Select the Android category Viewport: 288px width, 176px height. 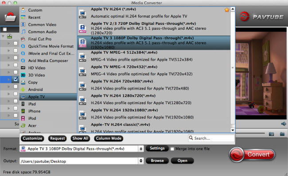[x=48, y=90]
